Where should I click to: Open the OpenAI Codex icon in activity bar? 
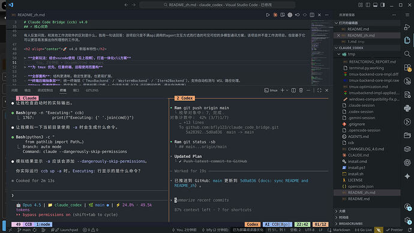407,163
